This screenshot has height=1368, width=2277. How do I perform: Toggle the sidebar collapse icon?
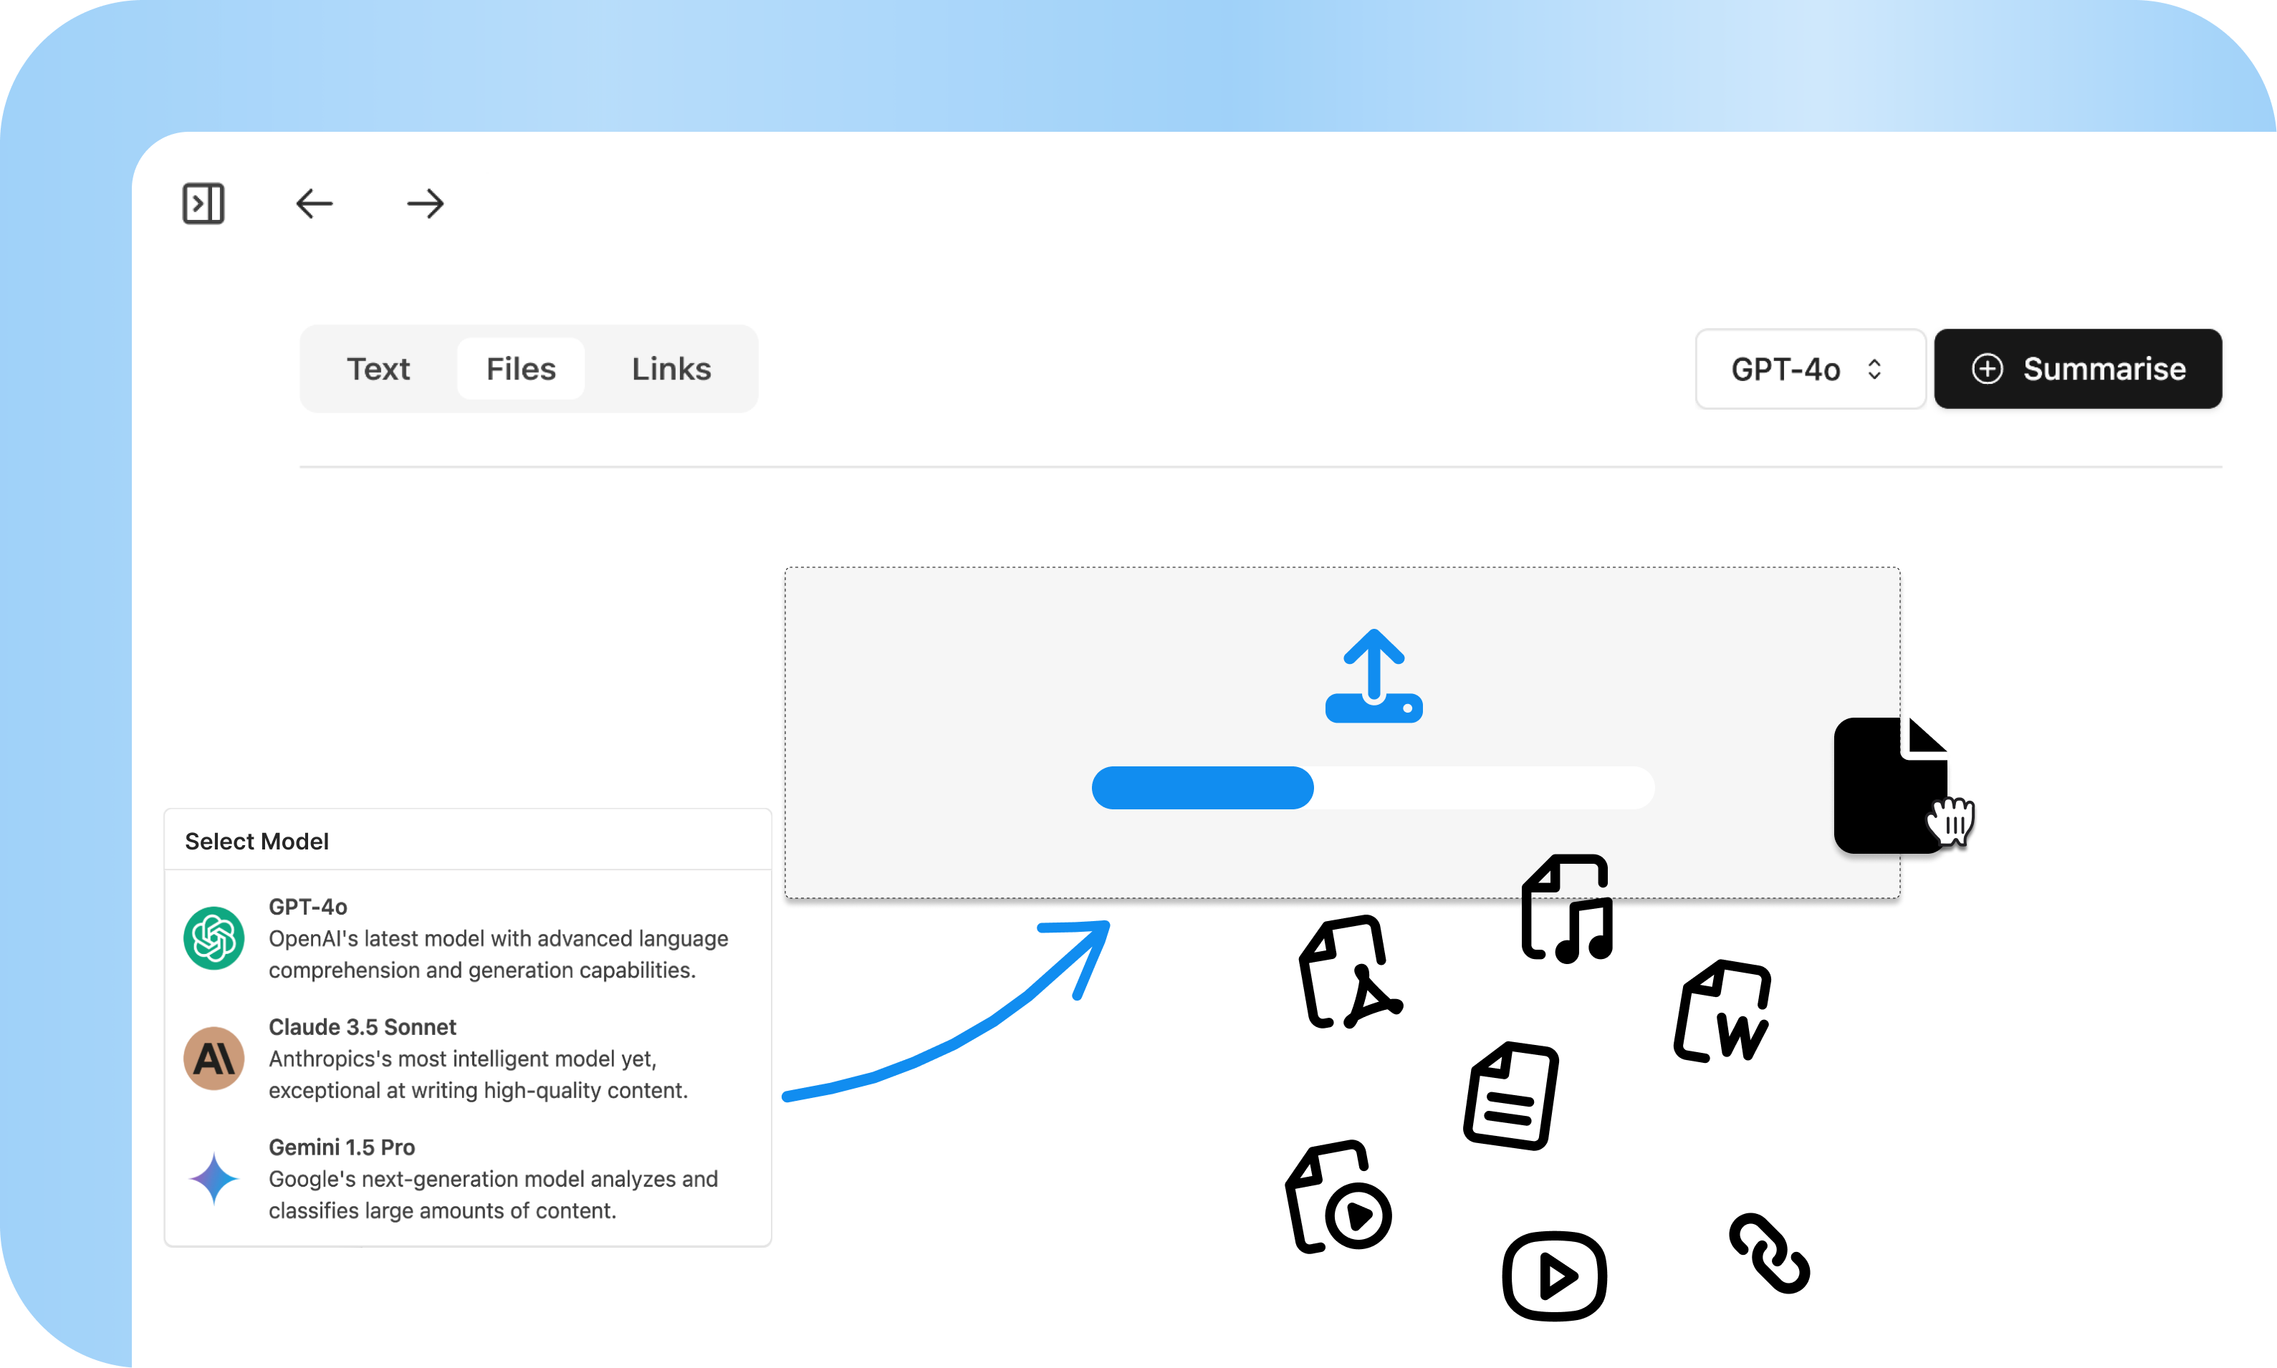pyautogui.click(x=203, y=203)
